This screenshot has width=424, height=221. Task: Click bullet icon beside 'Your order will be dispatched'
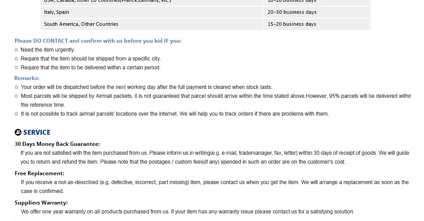coord(16,87)
